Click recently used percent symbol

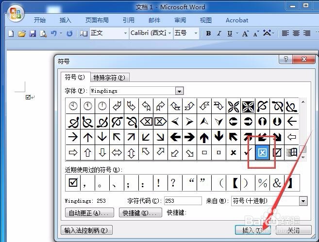263,182
